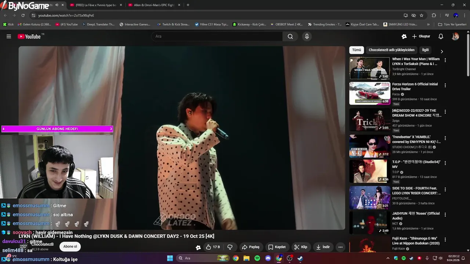Image resolution: width=470 pixels, height=264 pixels.
Task: Open Spotify from the taskbar
Action: click(x=257, y=258)
